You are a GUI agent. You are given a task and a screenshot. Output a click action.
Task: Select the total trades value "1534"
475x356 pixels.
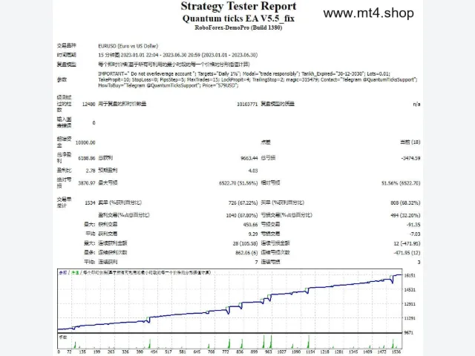pos(91,202)
